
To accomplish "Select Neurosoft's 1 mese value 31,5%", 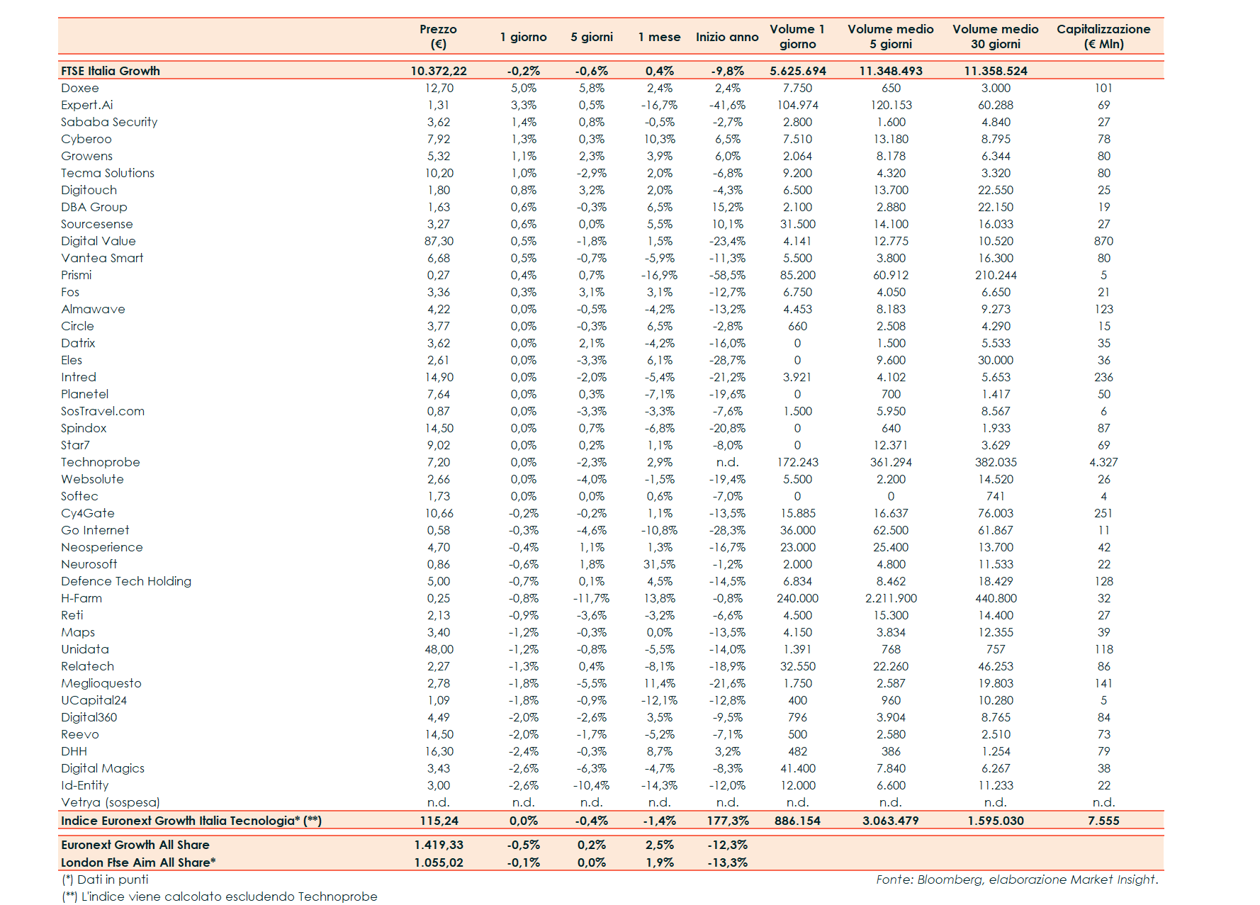I will coord(659,564).
